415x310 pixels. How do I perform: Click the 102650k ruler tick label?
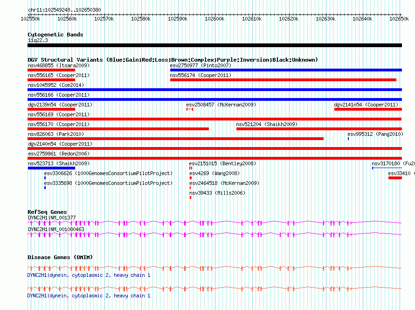pyautogui.click(x=399, y=19)
